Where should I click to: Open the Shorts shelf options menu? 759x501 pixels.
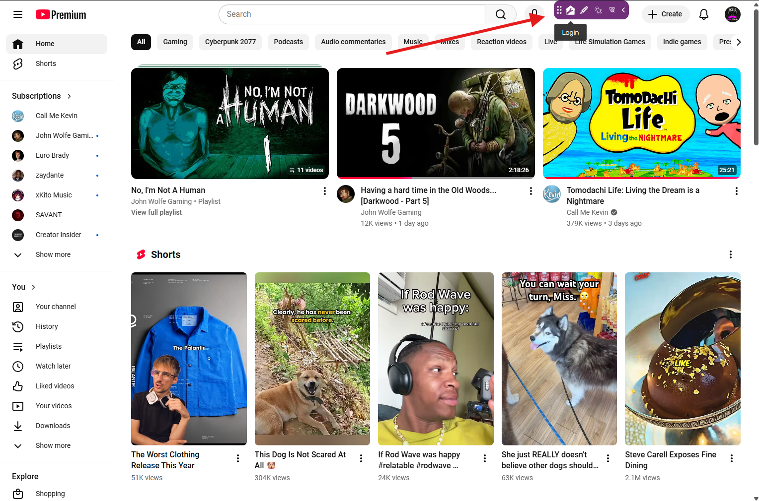[x=731, y=254]
